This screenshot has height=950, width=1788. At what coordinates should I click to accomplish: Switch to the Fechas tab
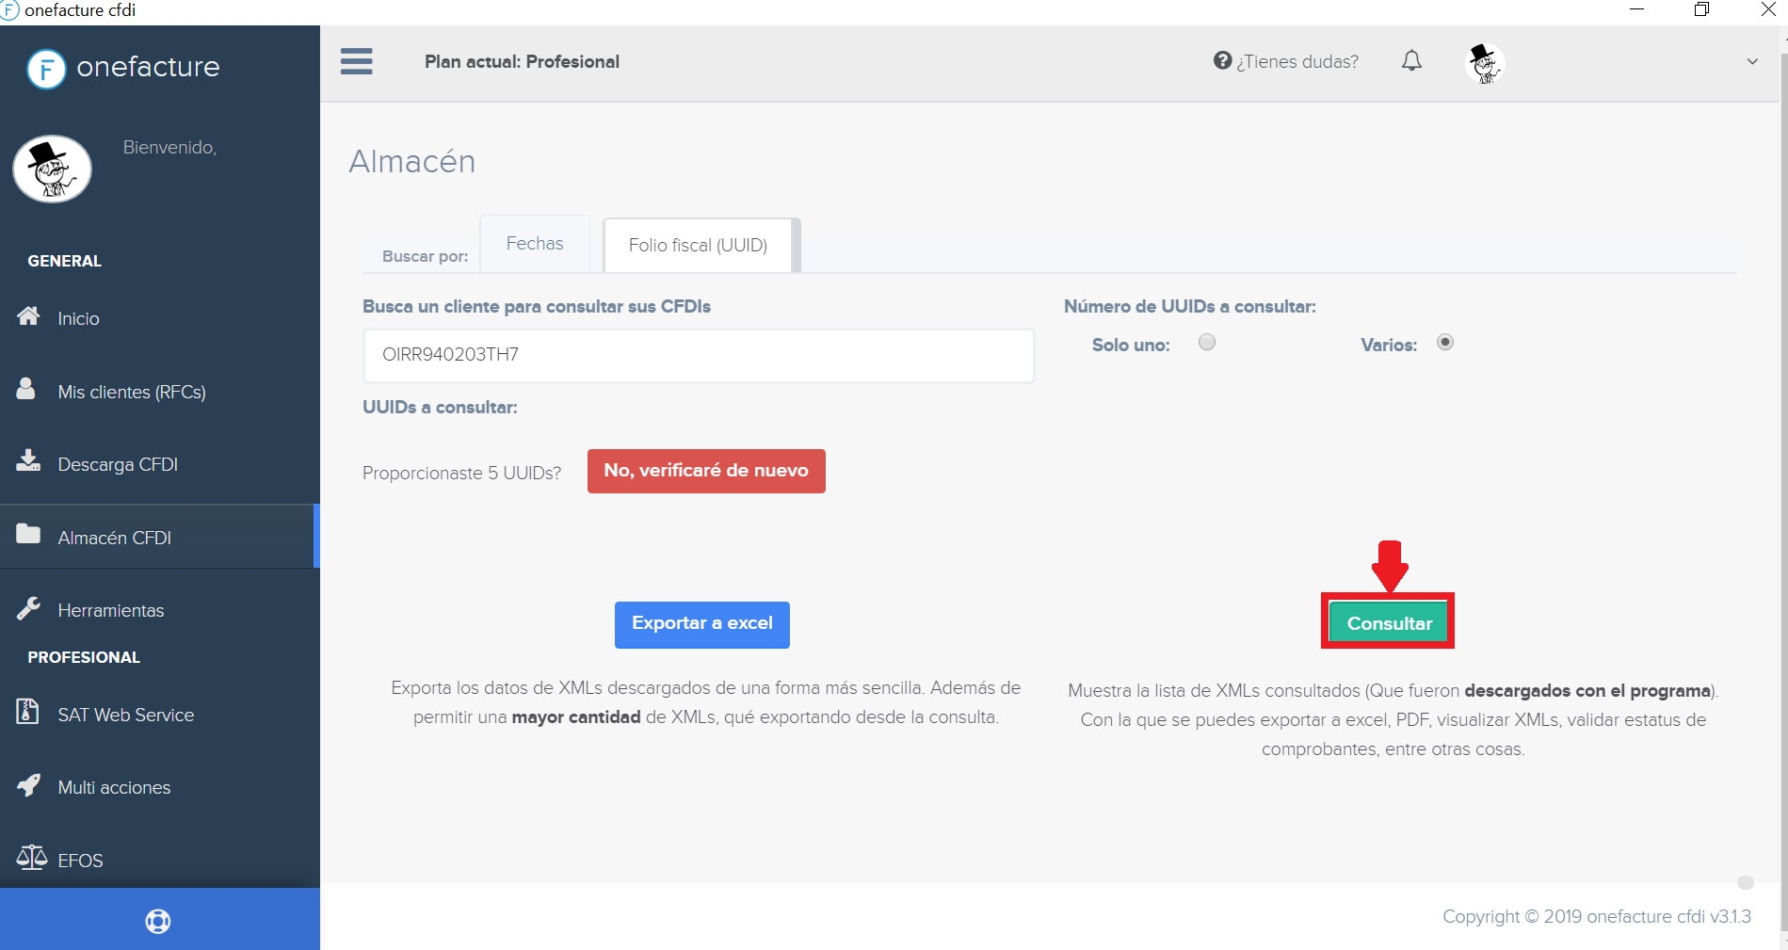tap(534, 243)
